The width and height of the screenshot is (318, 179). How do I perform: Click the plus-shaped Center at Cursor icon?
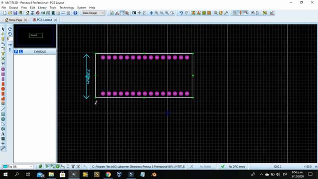pyautogui.click(x=151, y=13)
